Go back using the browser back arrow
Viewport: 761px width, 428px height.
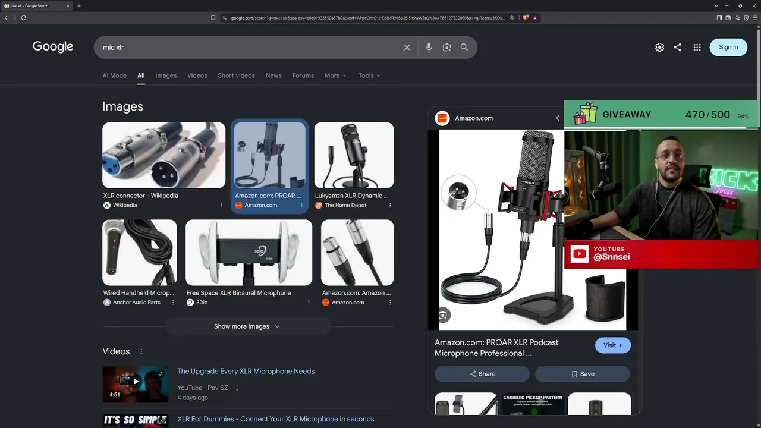coord(6,18)
